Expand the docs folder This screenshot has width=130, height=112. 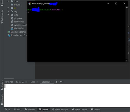pyautogui.click(x=8, y=1)
